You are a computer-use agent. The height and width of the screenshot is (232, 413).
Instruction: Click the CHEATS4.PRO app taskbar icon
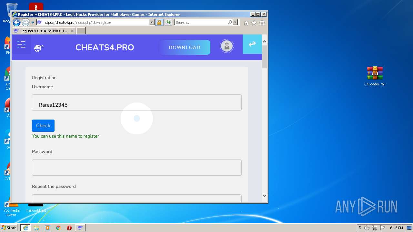[80, 228]
